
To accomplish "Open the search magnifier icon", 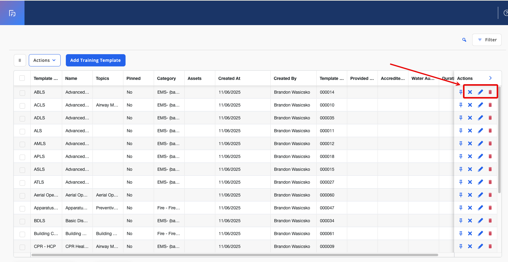I will (x=464, y=40).
